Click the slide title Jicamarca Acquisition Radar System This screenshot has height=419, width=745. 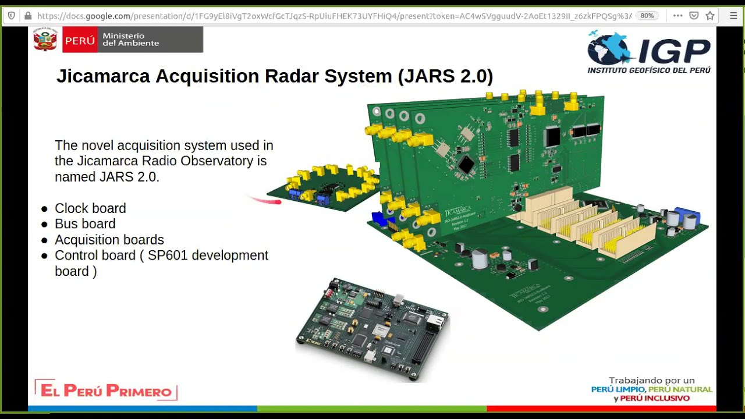[275, 76]
